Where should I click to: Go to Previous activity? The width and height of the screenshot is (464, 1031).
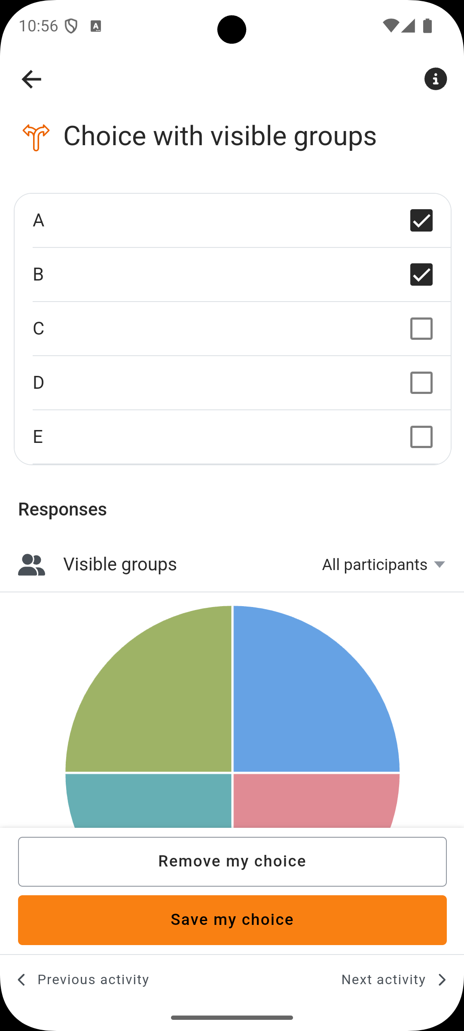tap(83, 979)
